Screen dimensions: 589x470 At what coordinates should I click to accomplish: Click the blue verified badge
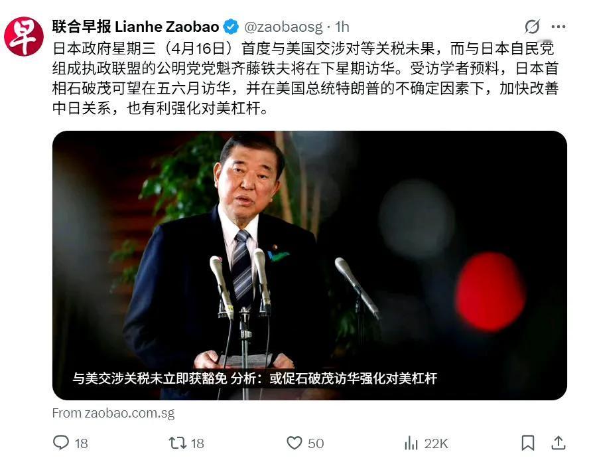[231, 27]
